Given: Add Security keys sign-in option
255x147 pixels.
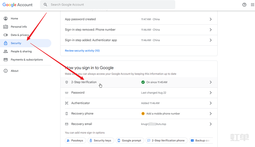Looking at the screenshot, I should 101,141.
